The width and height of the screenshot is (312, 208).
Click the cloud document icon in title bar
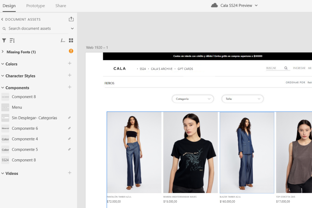[214, 5]
